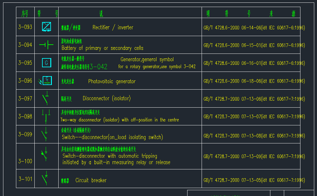317x196 pixels.
Task: Click the disconnector isolator symbol in row 3-097
Action: (46, 98)
